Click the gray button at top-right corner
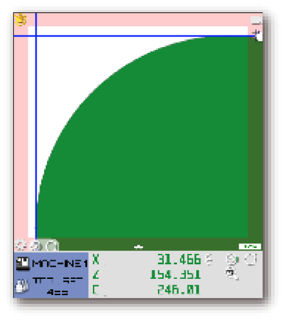288x323 pixels. (x=256, y=20)
